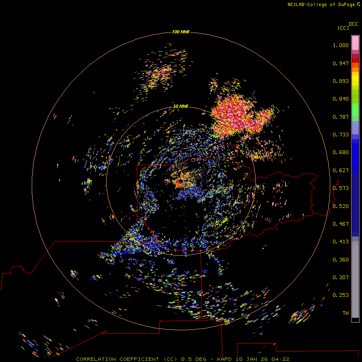The width and height of the screenshot is (362, 362).
Task: Click the 0.893 color scale value
Action: click(341, 81)
